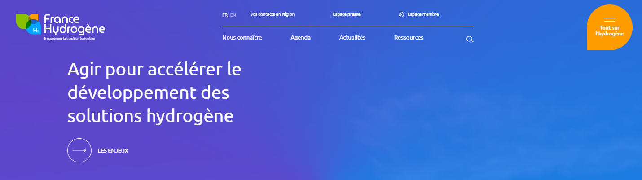Click the Espace membre login arrow icon
The width and height of the screenshot is (642, 180).
point(401,14)
